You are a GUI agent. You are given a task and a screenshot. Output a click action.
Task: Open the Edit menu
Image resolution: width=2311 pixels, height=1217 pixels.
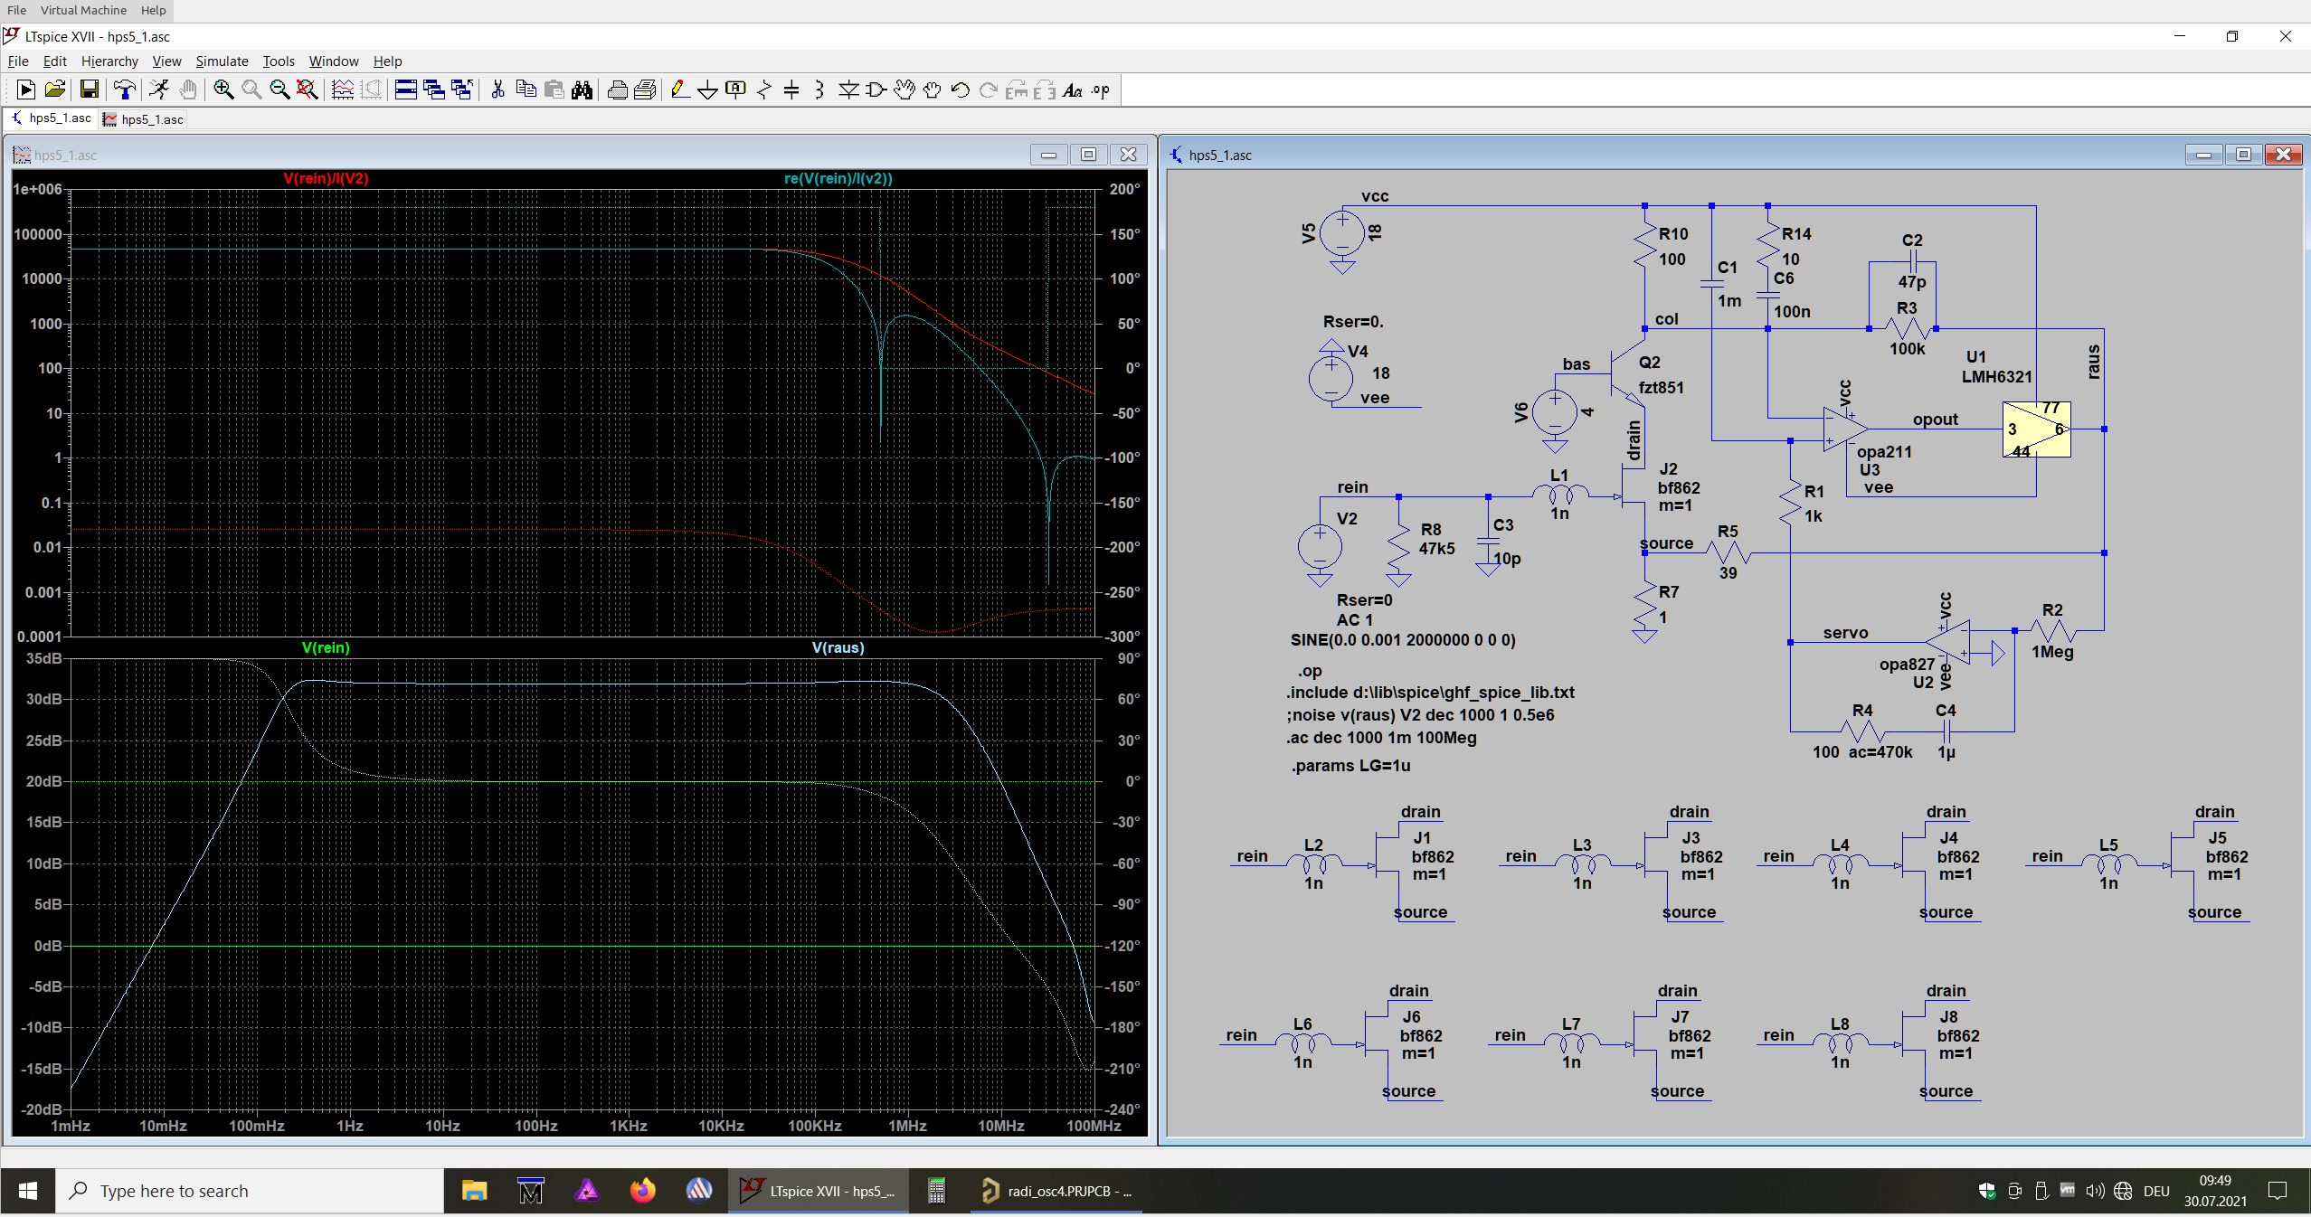[55, 61]
